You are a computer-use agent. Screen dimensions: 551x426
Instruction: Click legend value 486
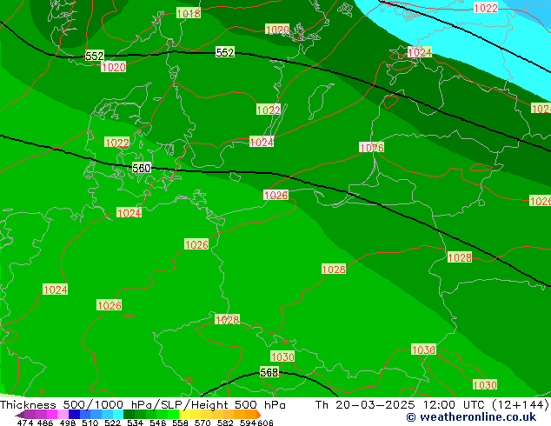(45, 423)
